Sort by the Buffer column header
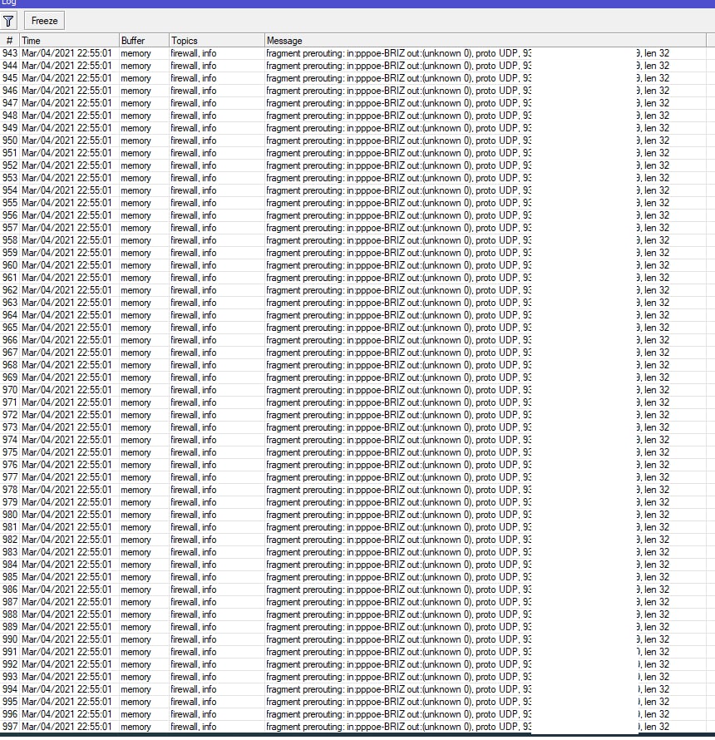The height and width of the screenshot is (740, 715). click(x=144, y=41)
